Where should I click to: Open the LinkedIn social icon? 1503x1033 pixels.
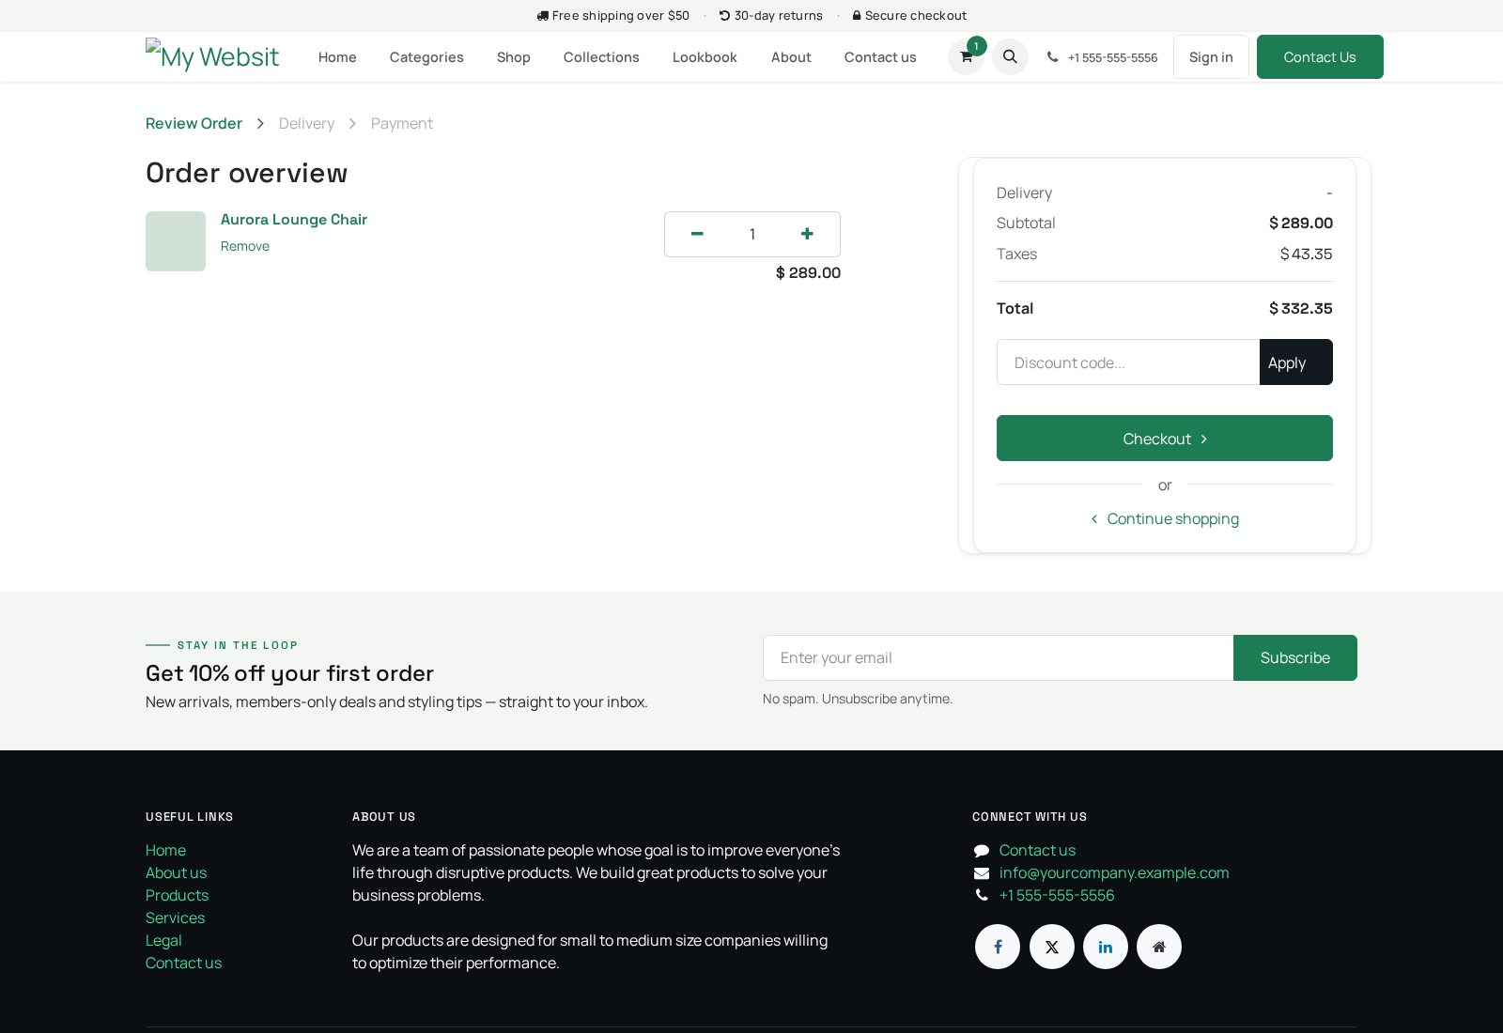1106,947
